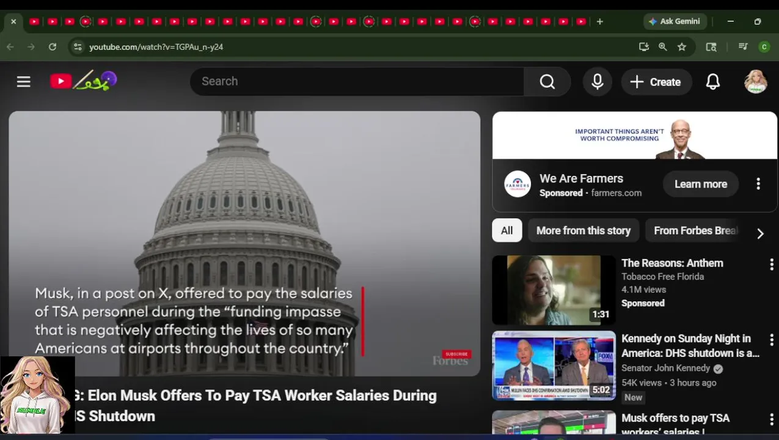Open Kennedy Fox News video thumbnail

554,365
